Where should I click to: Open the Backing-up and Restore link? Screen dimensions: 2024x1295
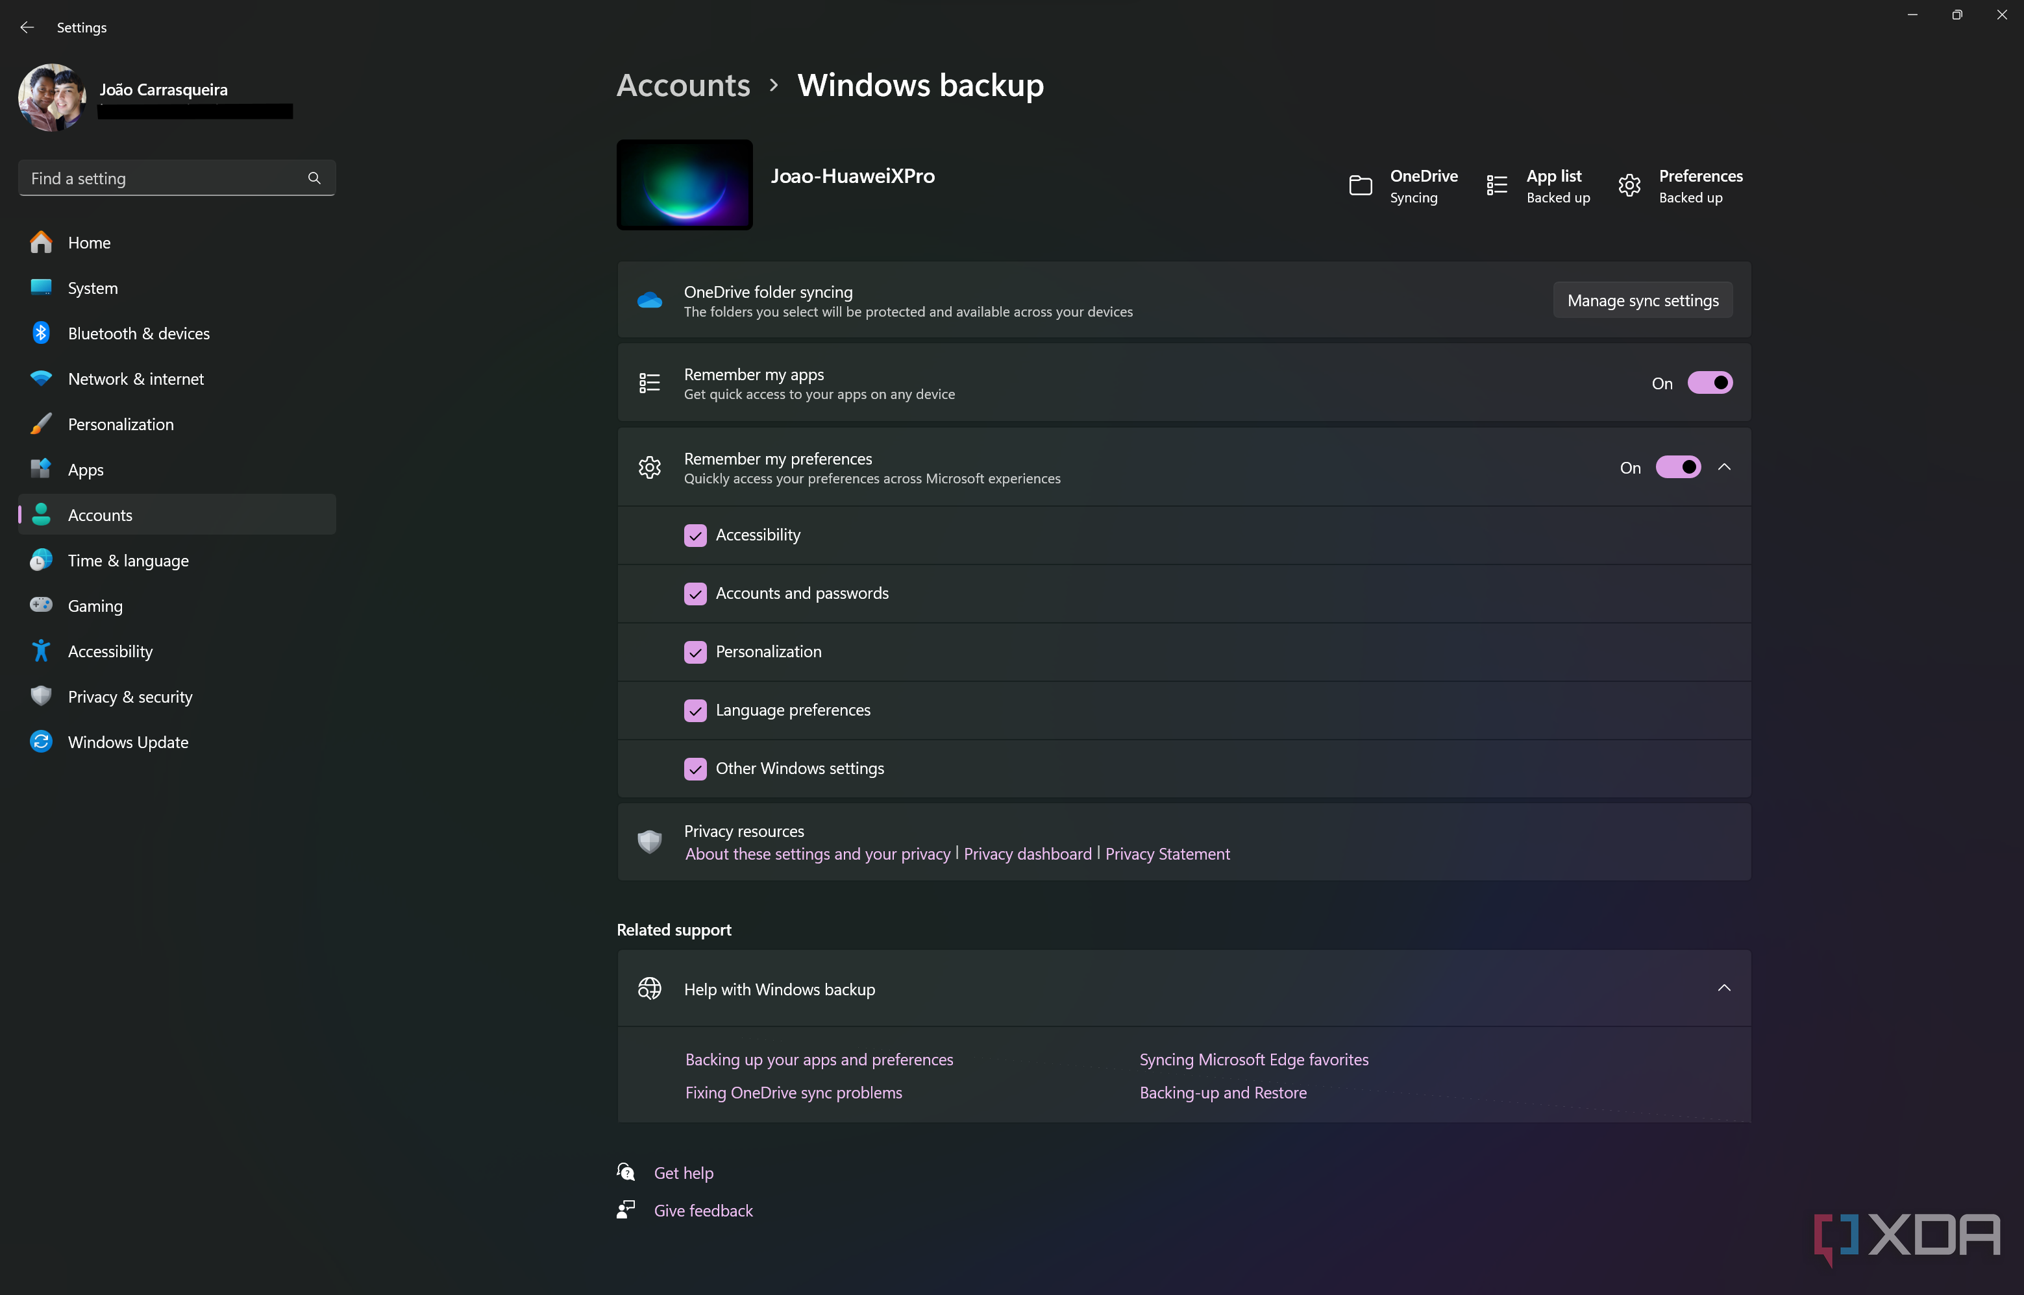[x=1223, y=1093]
